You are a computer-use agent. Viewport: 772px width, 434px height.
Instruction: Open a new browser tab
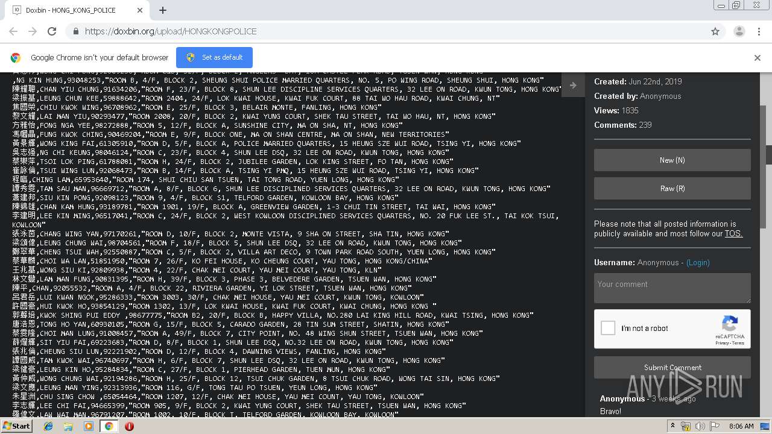(x=163, y=10)
